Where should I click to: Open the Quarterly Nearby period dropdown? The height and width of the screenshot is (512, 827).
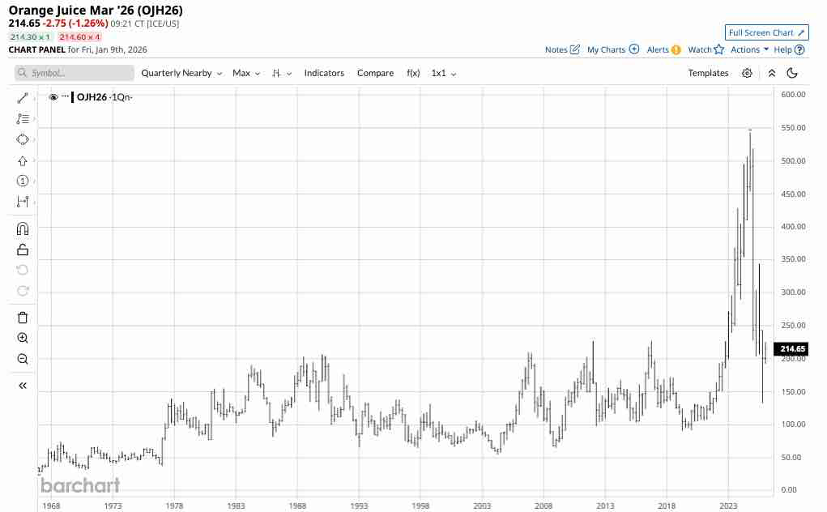point(181,73)
